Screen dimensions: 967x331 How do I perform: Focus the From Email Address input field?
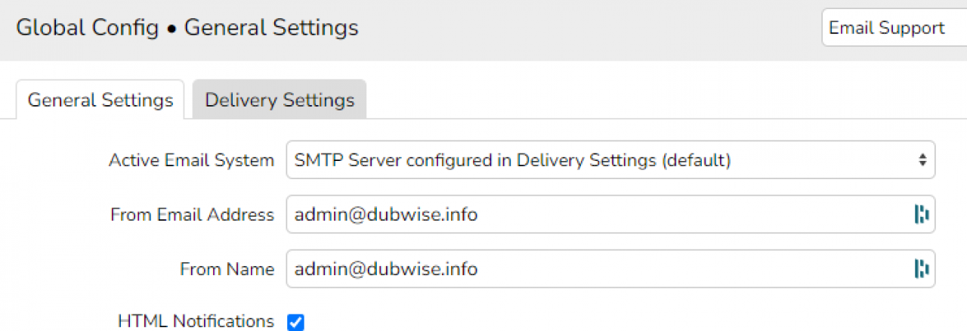(x=610, y=215)
